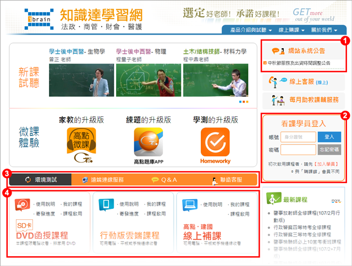Screen dimensions: 352x266
Task: Click the 環境測試 refresh icon
Action: point(28,179)
